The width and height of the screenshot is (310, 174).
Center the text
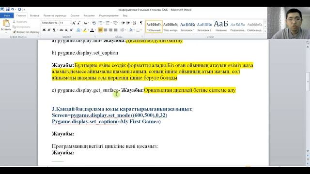pyautogui.click(x=106, y=30)
